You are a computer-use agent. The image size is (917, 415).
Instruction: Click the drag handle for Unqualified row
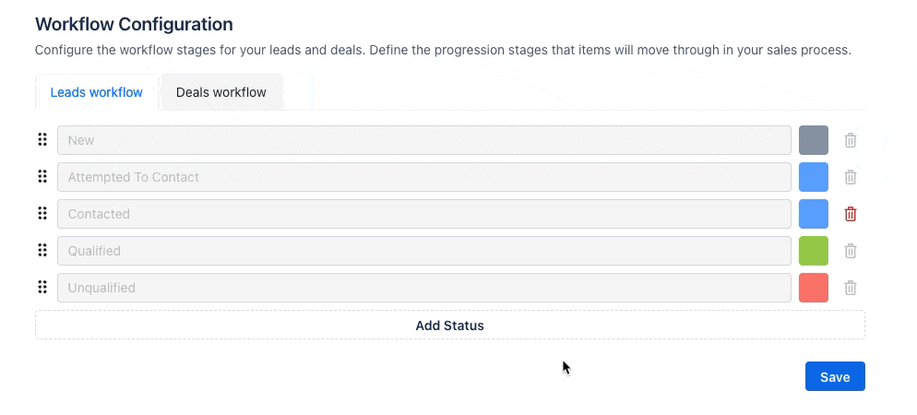(42, 288)
